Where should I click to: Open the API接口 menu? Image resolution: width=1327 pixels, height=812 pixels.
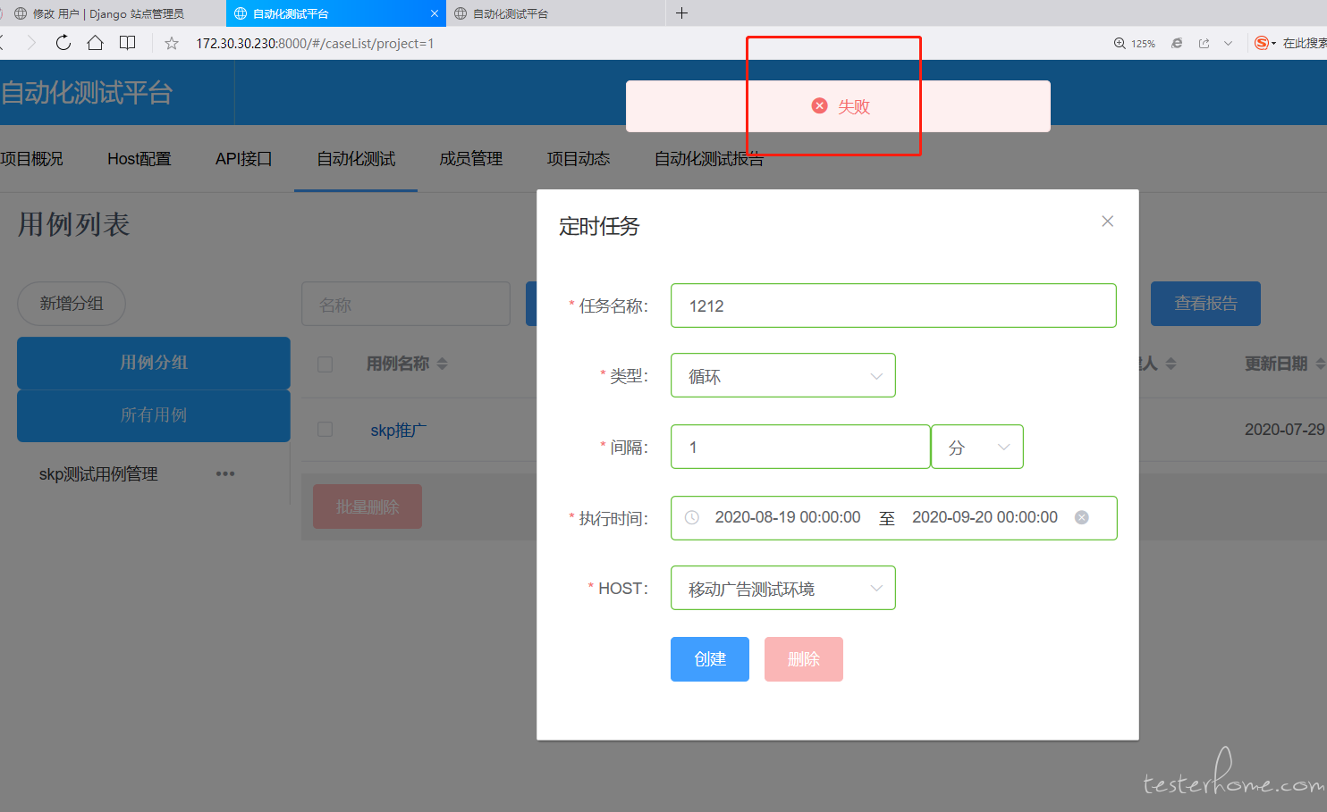243,158
